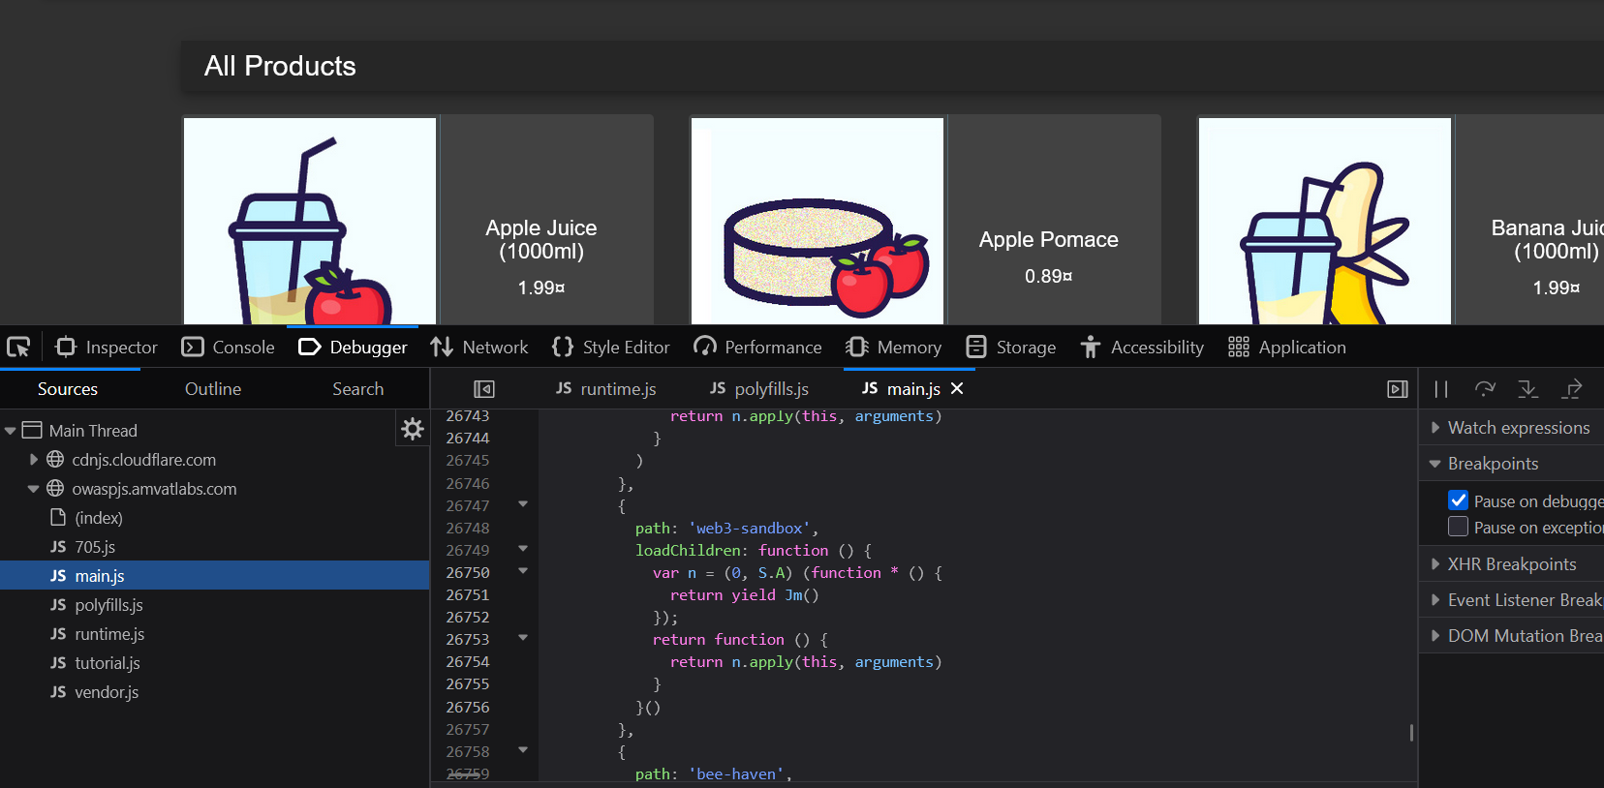Click the element picker icon
The height and width of the screenshot is (788, 1604).
[18, 347]
